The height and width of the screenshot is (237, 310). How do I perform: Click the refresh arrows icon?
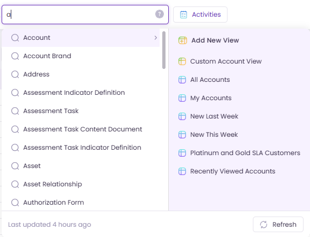coord(264,225)
